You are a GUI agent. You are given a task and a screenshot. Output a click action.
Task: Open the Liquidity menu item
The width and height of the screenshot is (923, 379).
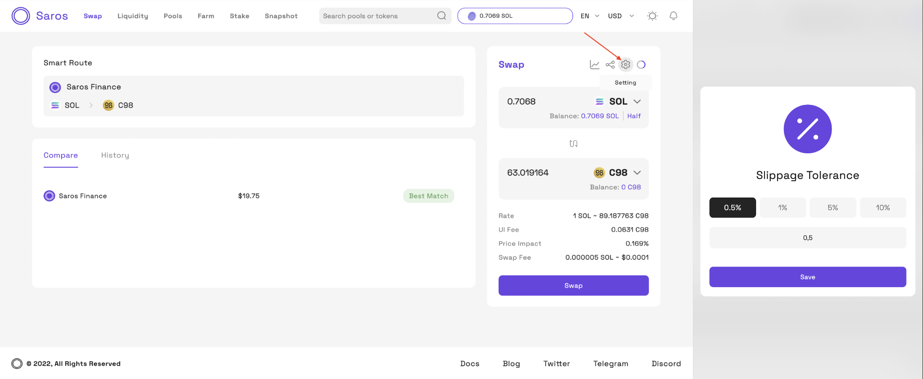click(x=133, y=16)
